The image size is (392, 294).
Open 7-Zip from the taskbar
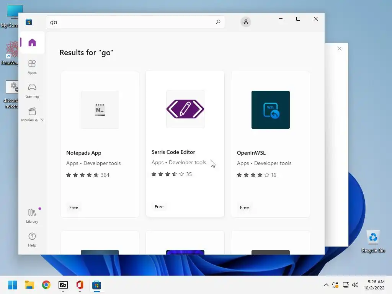click(x=63, y=285)
